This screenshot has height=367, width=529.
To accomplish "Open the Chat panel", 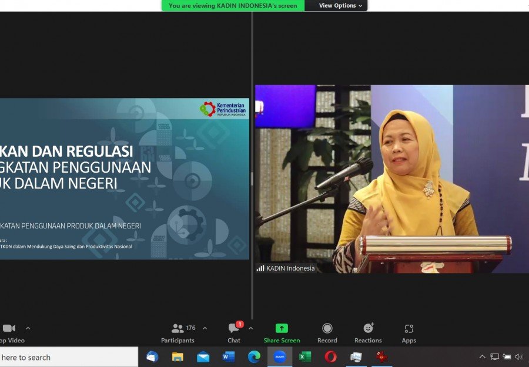I will [x=234, y=332].
